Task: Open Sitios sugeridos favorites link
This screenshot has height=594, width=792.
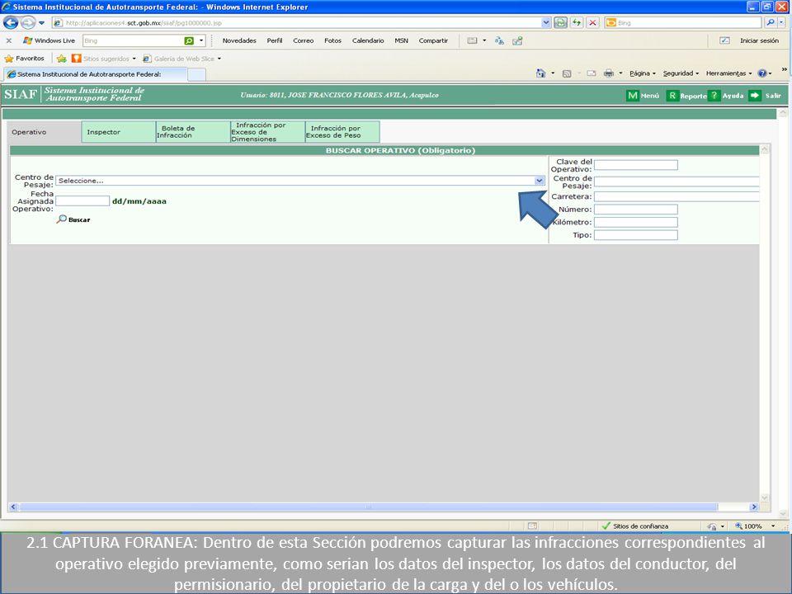Action: [x=104, y=59]
